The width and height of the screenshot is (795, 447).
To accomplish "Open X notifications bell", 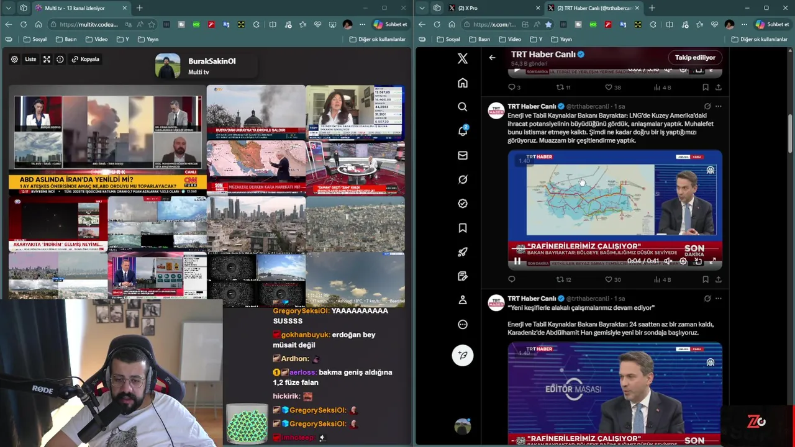I will [x=462, y=131].
